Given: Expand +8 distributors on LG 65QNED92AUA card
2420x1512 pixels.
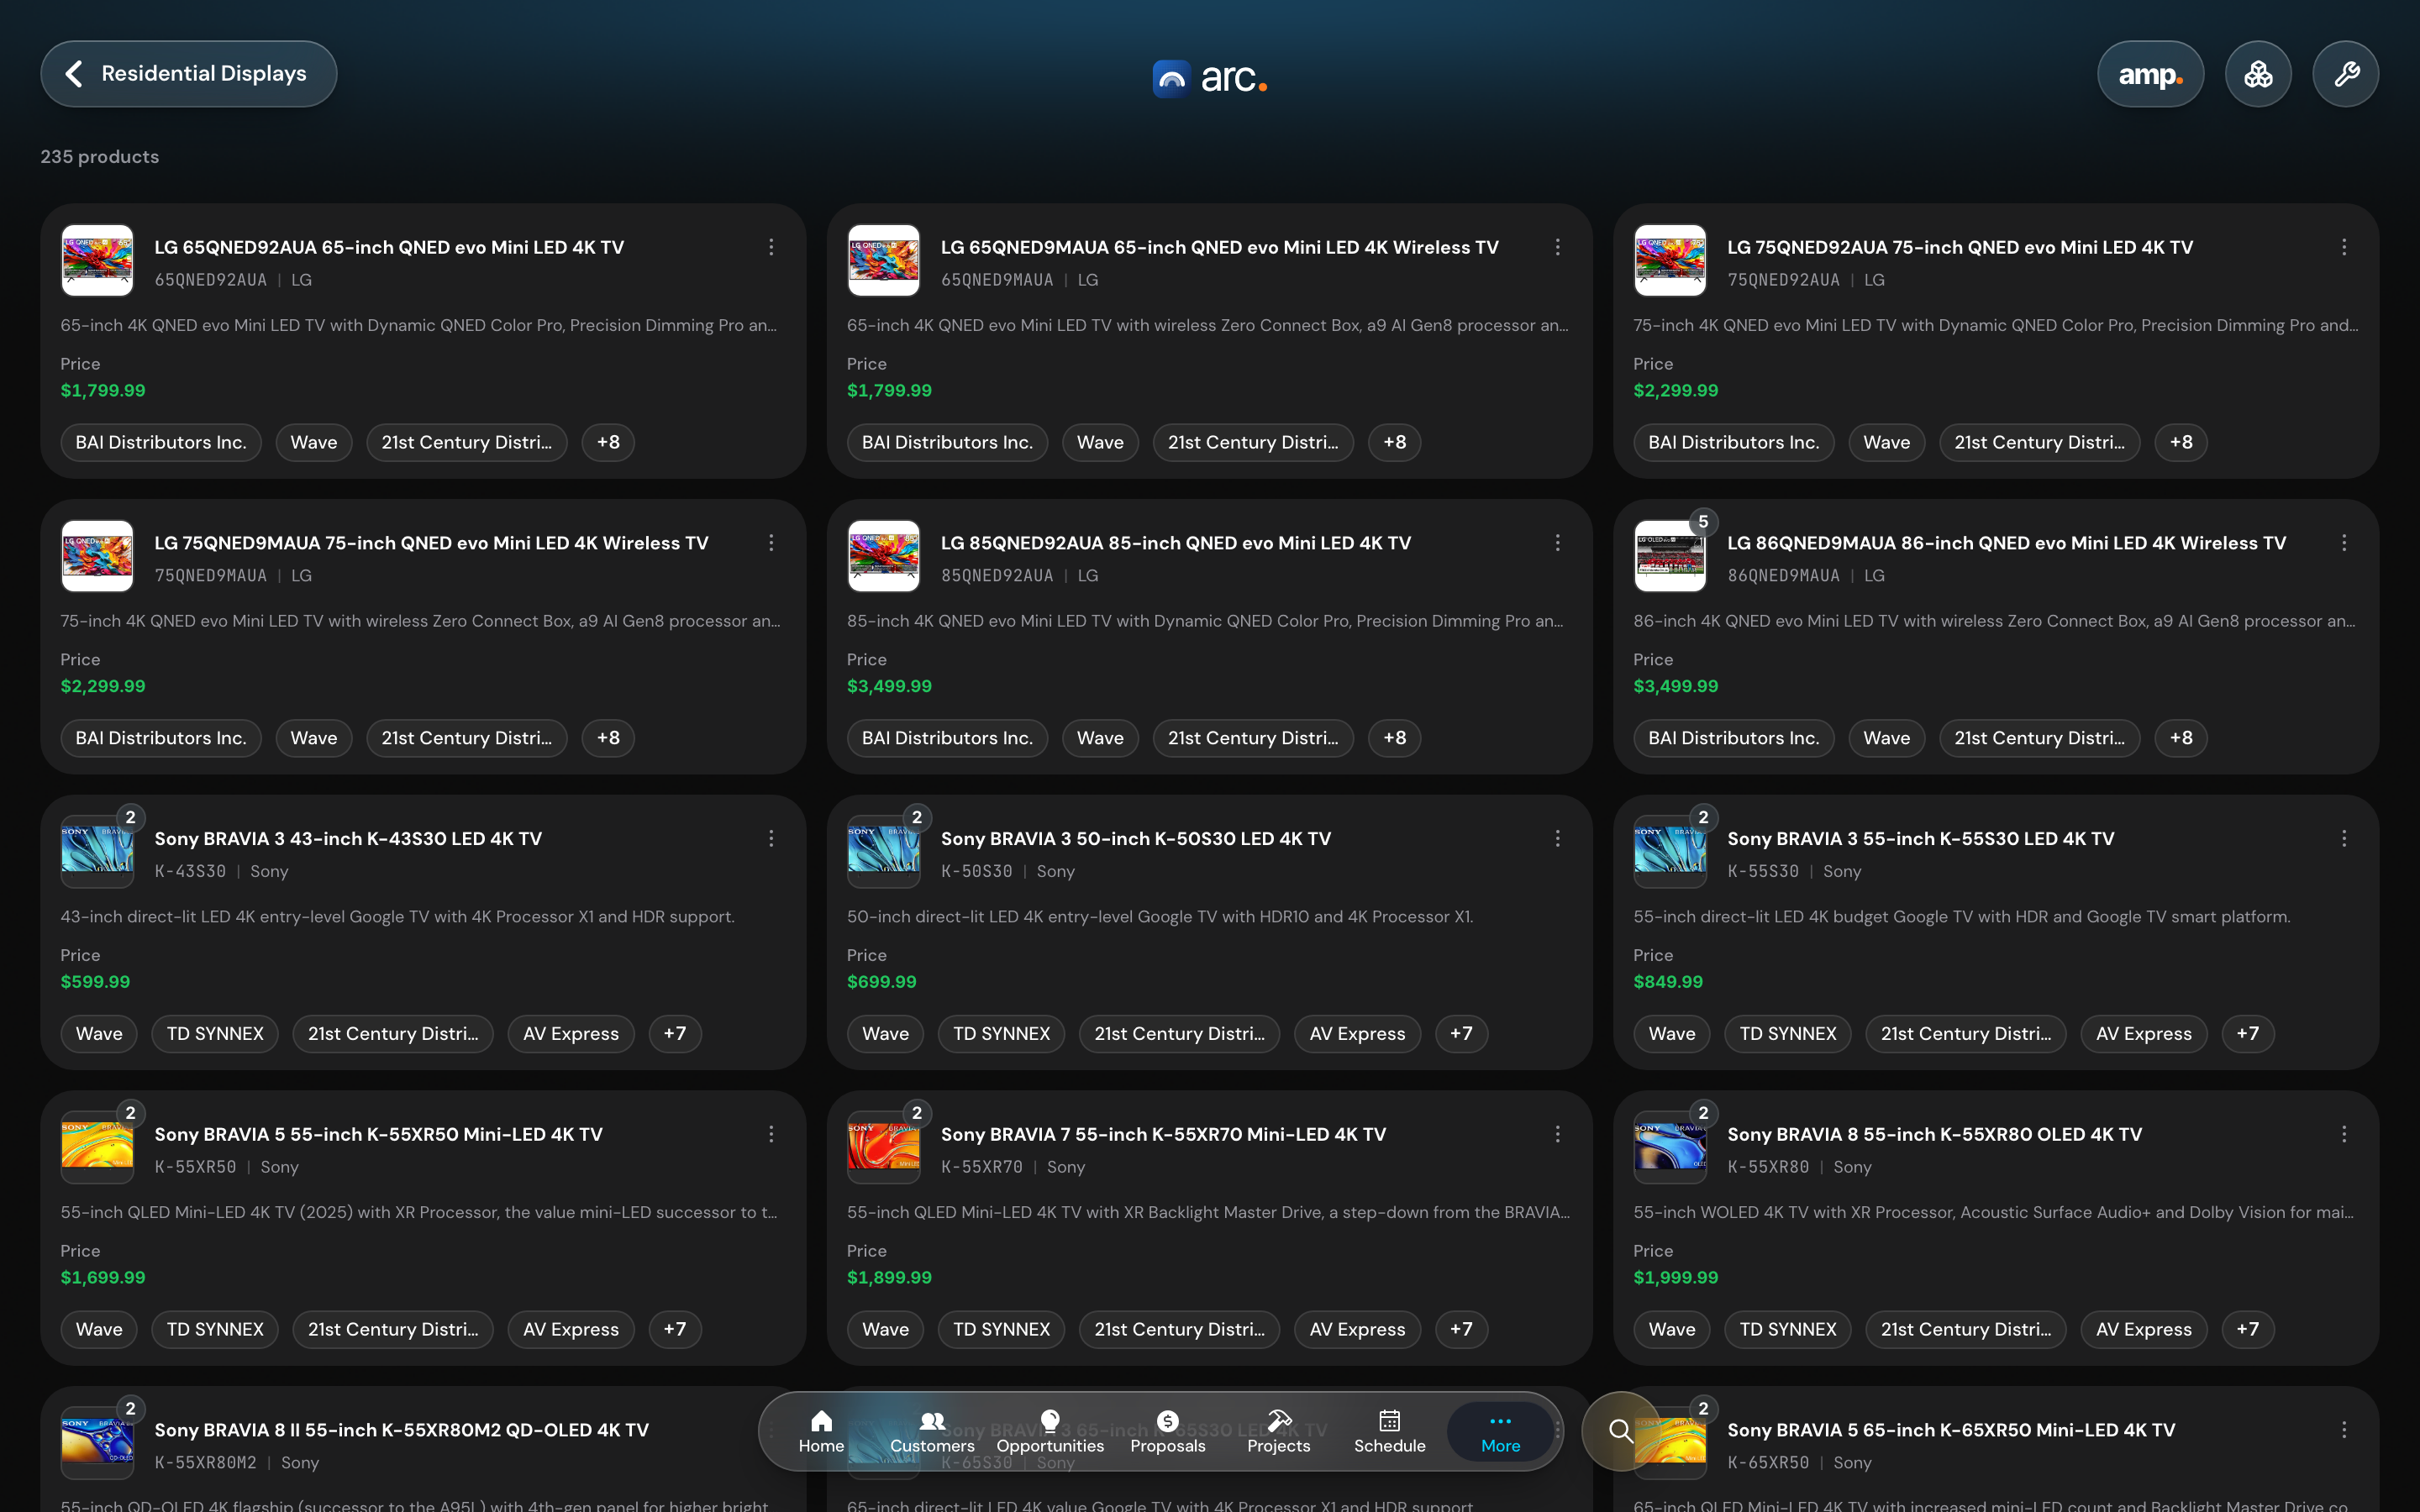Looking at the screenshot, I should tap(608, 442).
